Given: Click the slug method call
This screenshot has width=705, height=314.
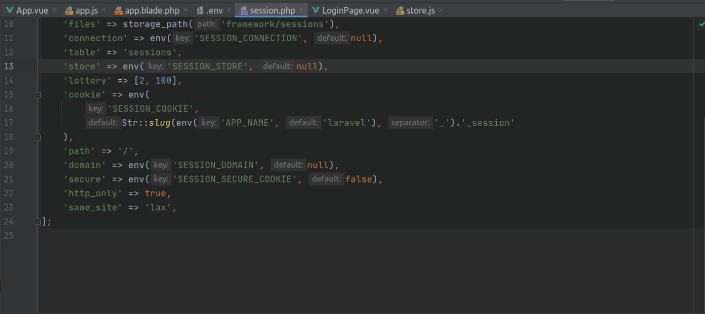Looking at the screenshot, I should coord(160,123).
